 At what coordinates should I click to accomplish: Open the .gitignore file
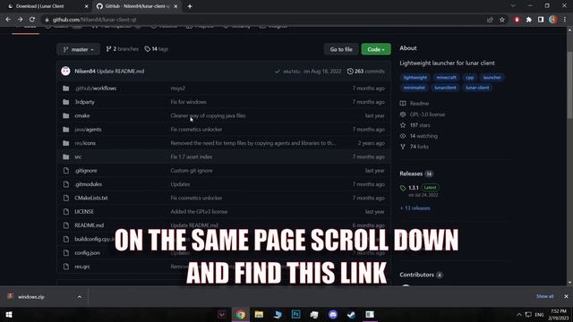click(x=86, y=171)
